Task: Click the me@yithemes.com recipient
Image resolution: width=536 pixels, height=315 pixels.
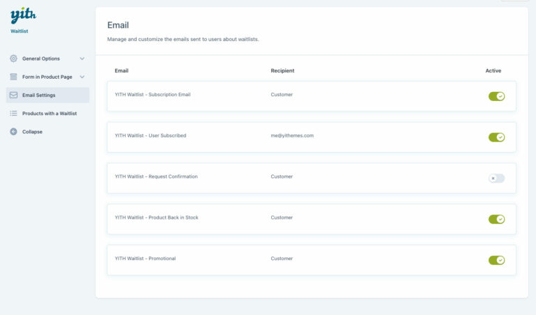Action: (x=292, y=136)
